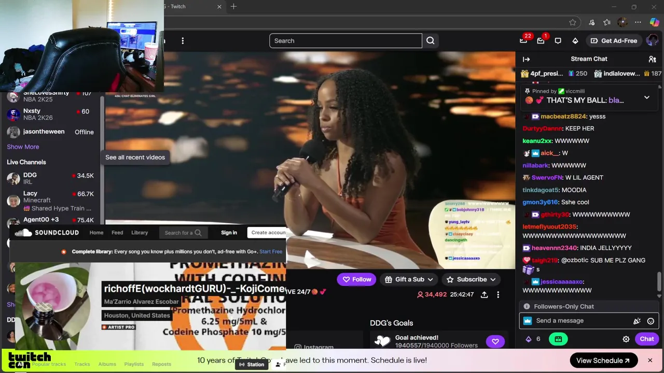Click the Get Ad-Free button
664x373 pixels.
613,41
